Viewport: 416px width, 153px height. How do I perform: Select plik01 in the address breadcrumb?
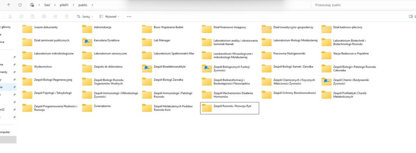pyautogui.click(x=64, y=5)
